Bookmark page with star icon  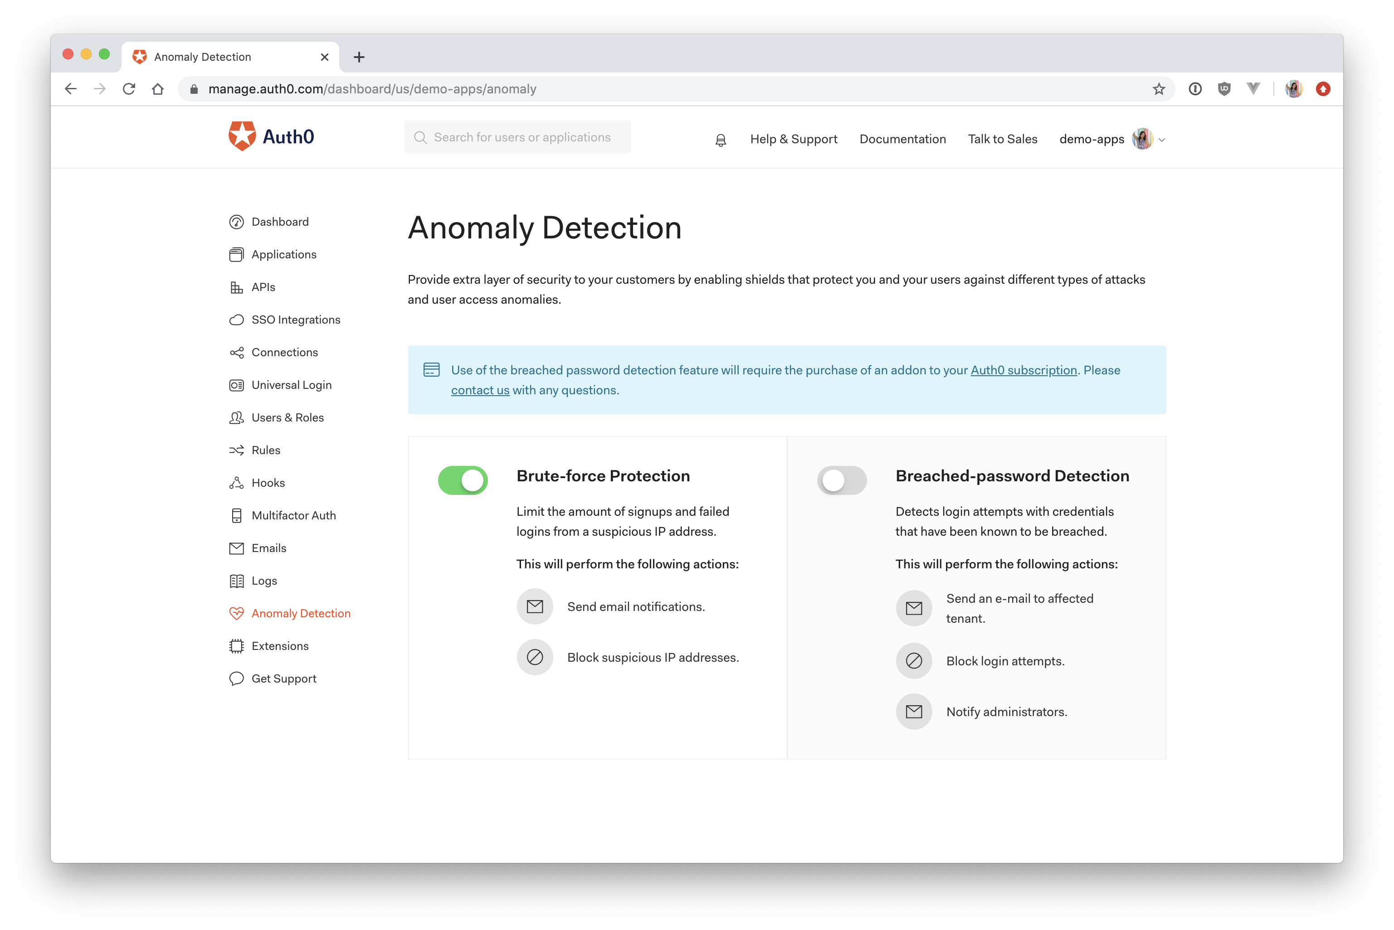click(1158, 89)
